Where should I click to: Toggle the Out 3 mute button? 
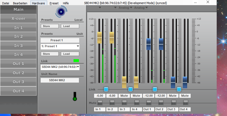point(173,103)
